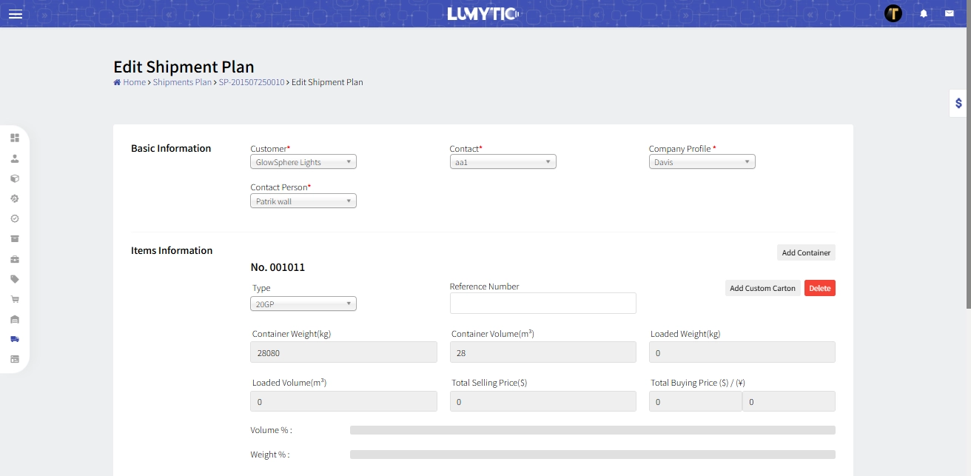Click the briefcase sidebar icon
This screenshot has width=971, height=476.
coord(15,259)
